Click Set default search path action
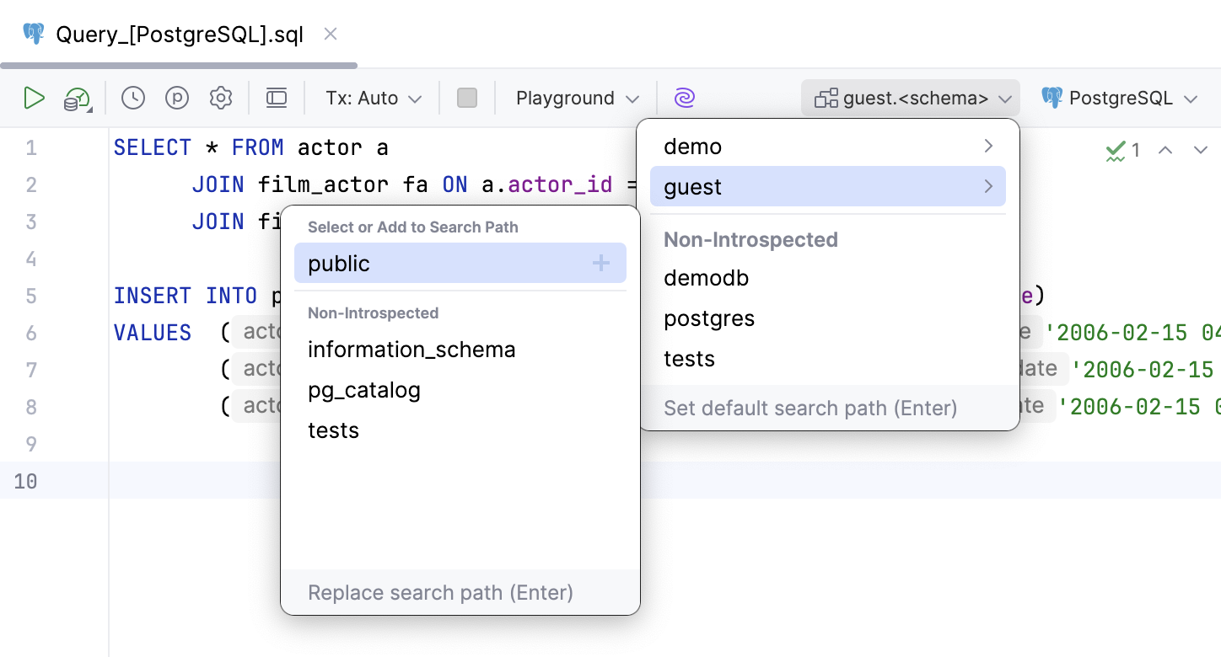 810,408
